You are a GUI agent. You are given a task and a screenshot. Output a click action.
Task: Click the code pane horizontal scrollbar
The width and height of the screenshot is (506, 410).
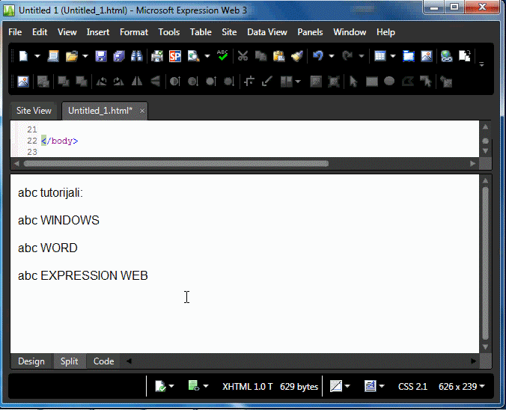click(x=176, y=163)
